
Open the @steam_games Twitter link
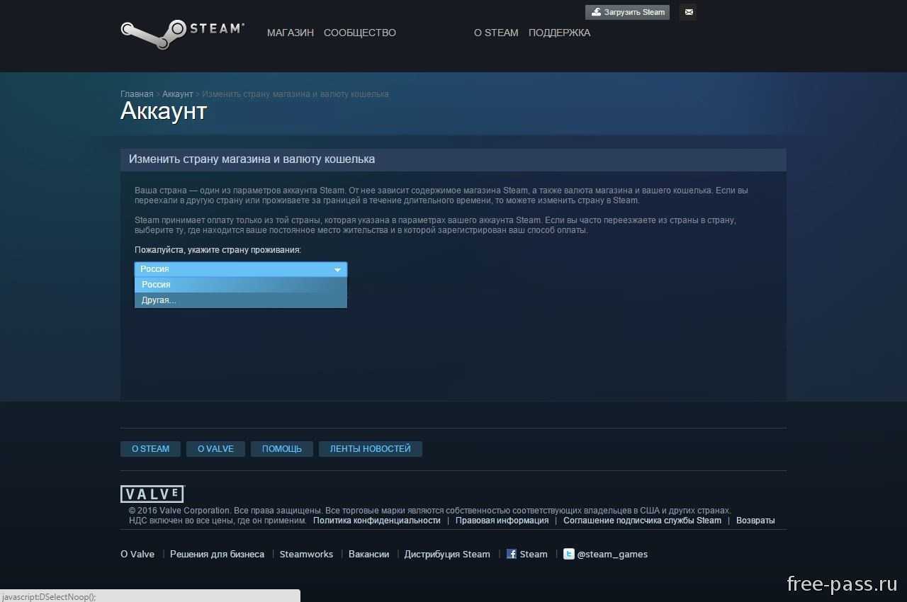coord(612,555)
